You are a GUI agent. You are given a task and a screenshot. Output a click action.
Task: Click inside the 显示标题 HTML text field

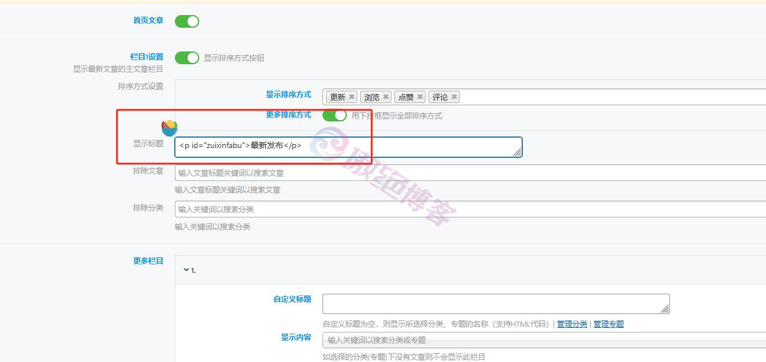coord(347,147)
